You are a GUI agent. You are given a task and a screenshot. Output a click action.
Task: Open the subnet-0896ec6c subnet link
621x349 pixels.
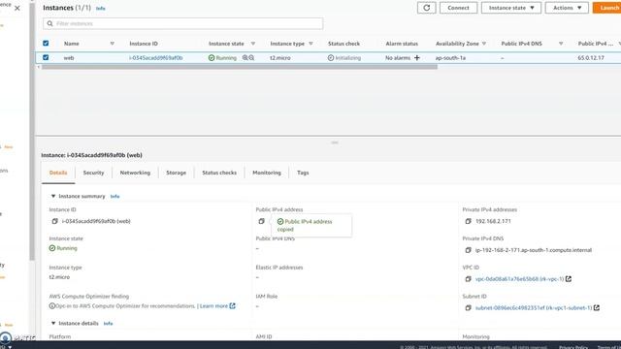pyautogui.click(x=534, y=308)
